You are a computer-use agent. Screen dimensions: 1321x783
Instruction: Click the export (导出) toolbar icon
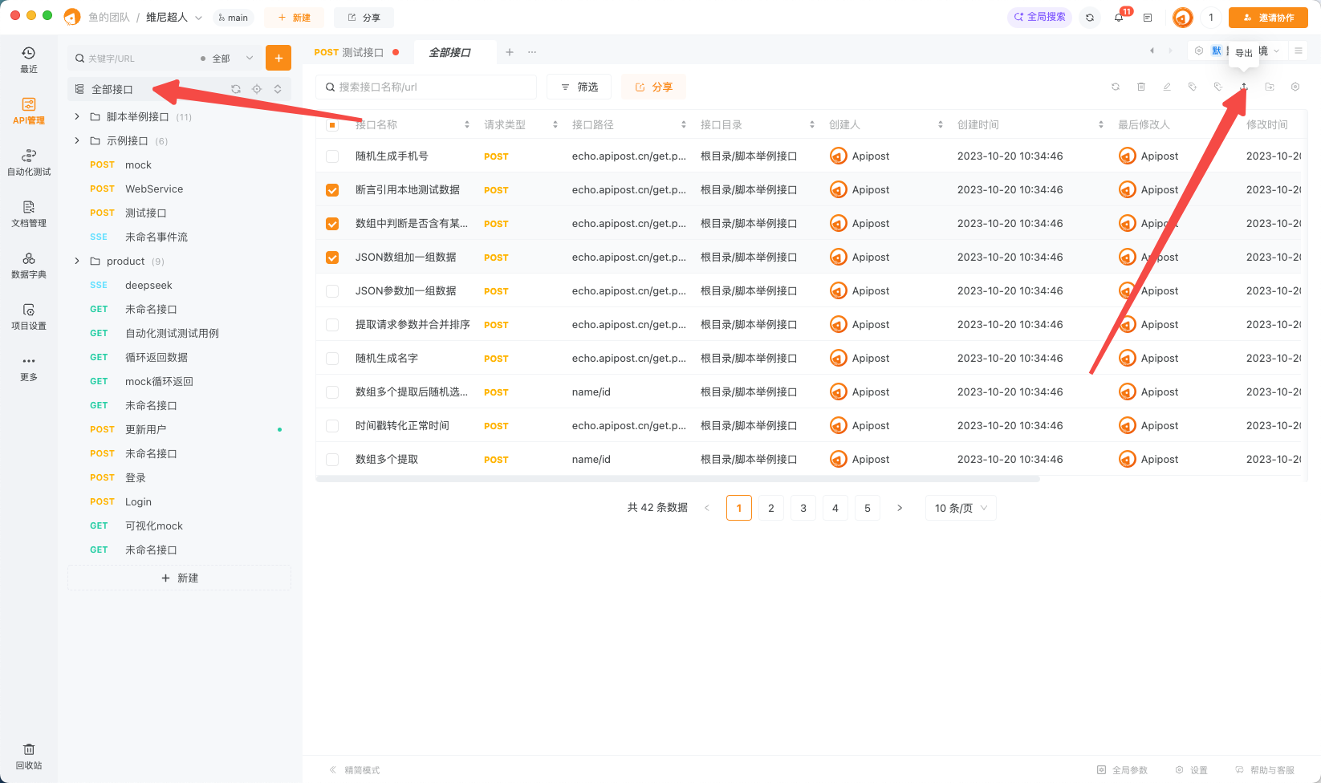click(x=1243, y=86)
